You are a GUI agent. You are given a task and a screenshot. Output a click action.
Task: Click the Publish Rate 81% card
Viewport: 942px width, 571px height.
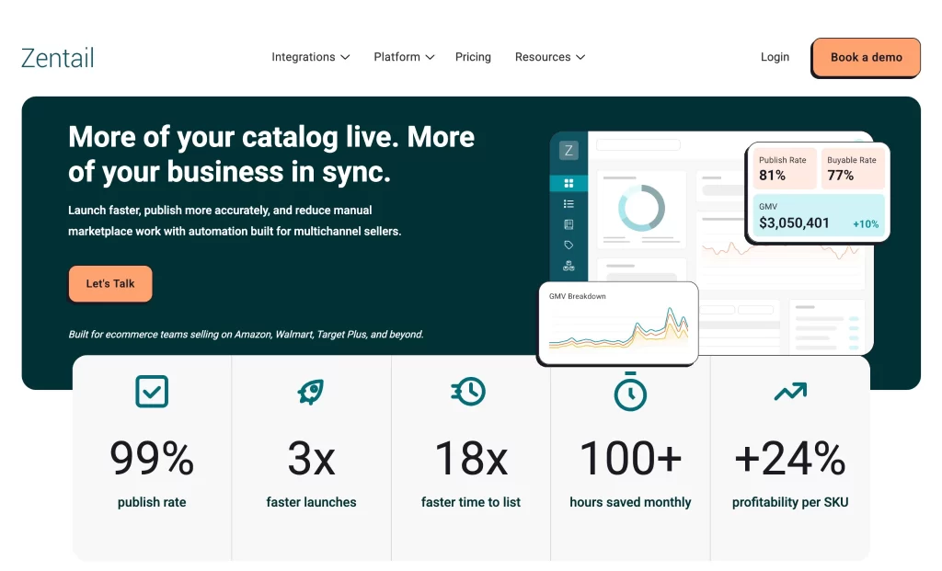784,168
